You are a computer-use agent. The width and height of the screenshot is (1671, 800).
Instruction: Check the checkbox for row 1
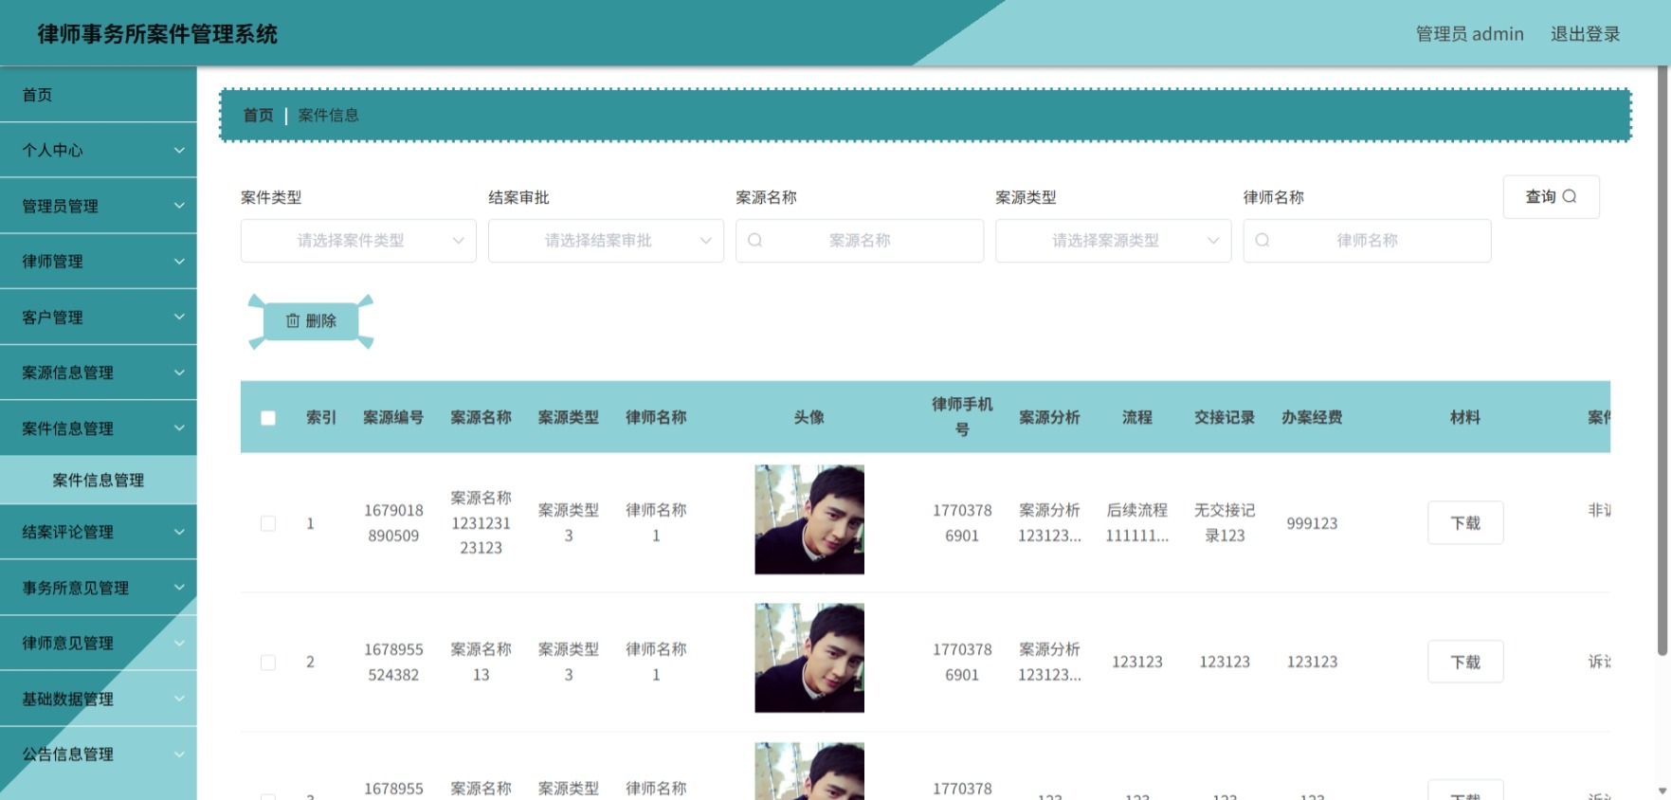point(268,523)
